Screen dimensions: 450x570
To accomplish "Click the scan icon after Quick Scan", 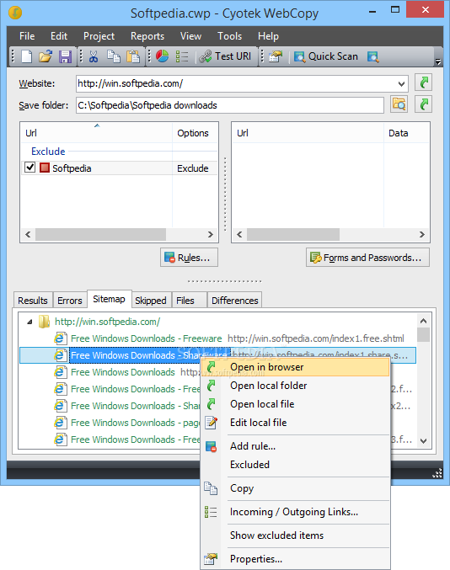I will point(373,56).
